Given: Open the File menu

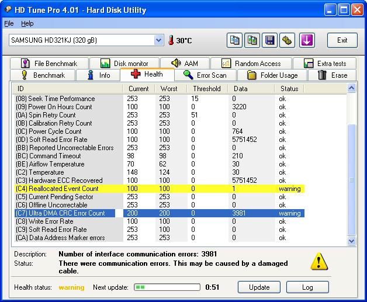Looking at the screenshot, I should (9, 23).
